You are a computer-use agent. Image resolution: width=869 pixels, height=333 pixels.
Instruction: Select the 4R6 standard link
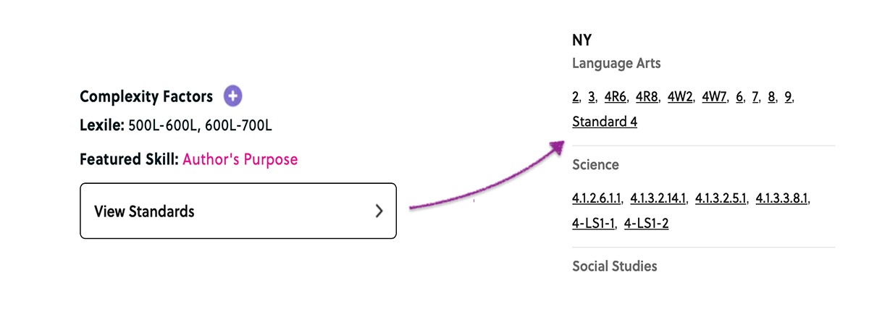point(616,97)
